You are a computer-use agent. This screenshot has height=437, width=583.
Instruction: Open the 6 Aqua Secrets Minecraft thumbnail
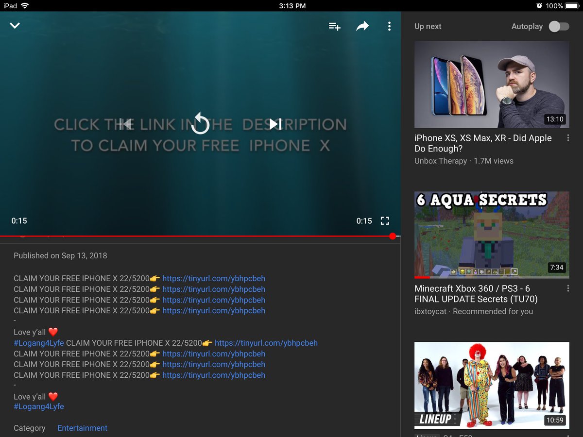(492, 235)
